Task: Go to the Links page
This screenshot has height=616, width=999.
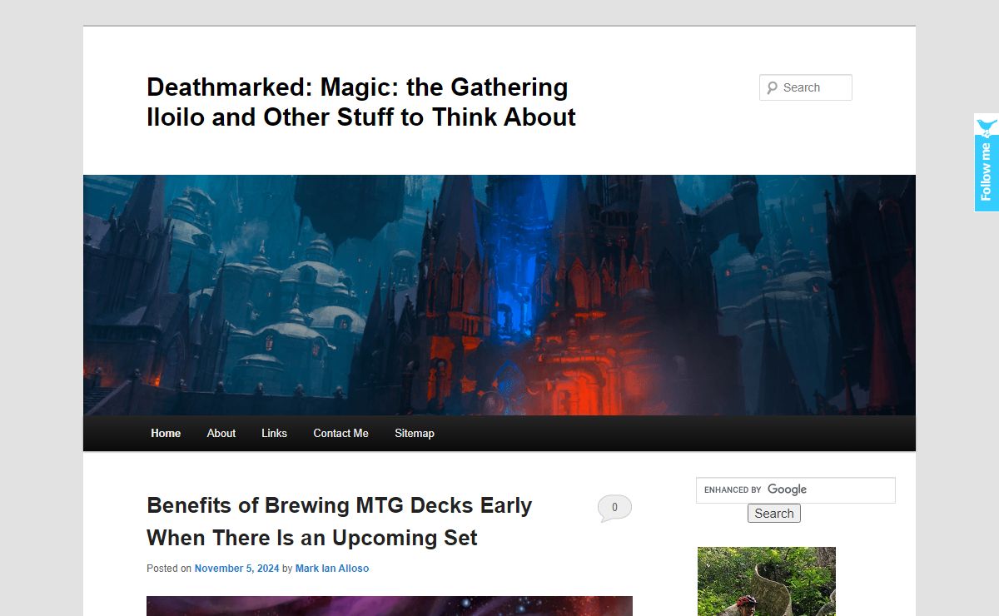Action: 274,433
